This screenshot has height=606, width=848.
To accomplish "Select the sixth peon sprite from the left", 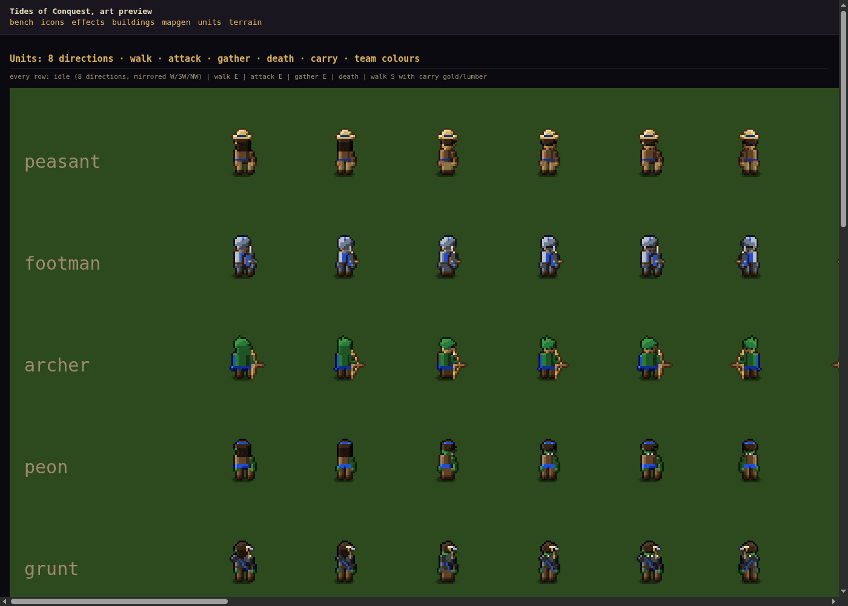I will pyautogui.click(x=749, y=461).
